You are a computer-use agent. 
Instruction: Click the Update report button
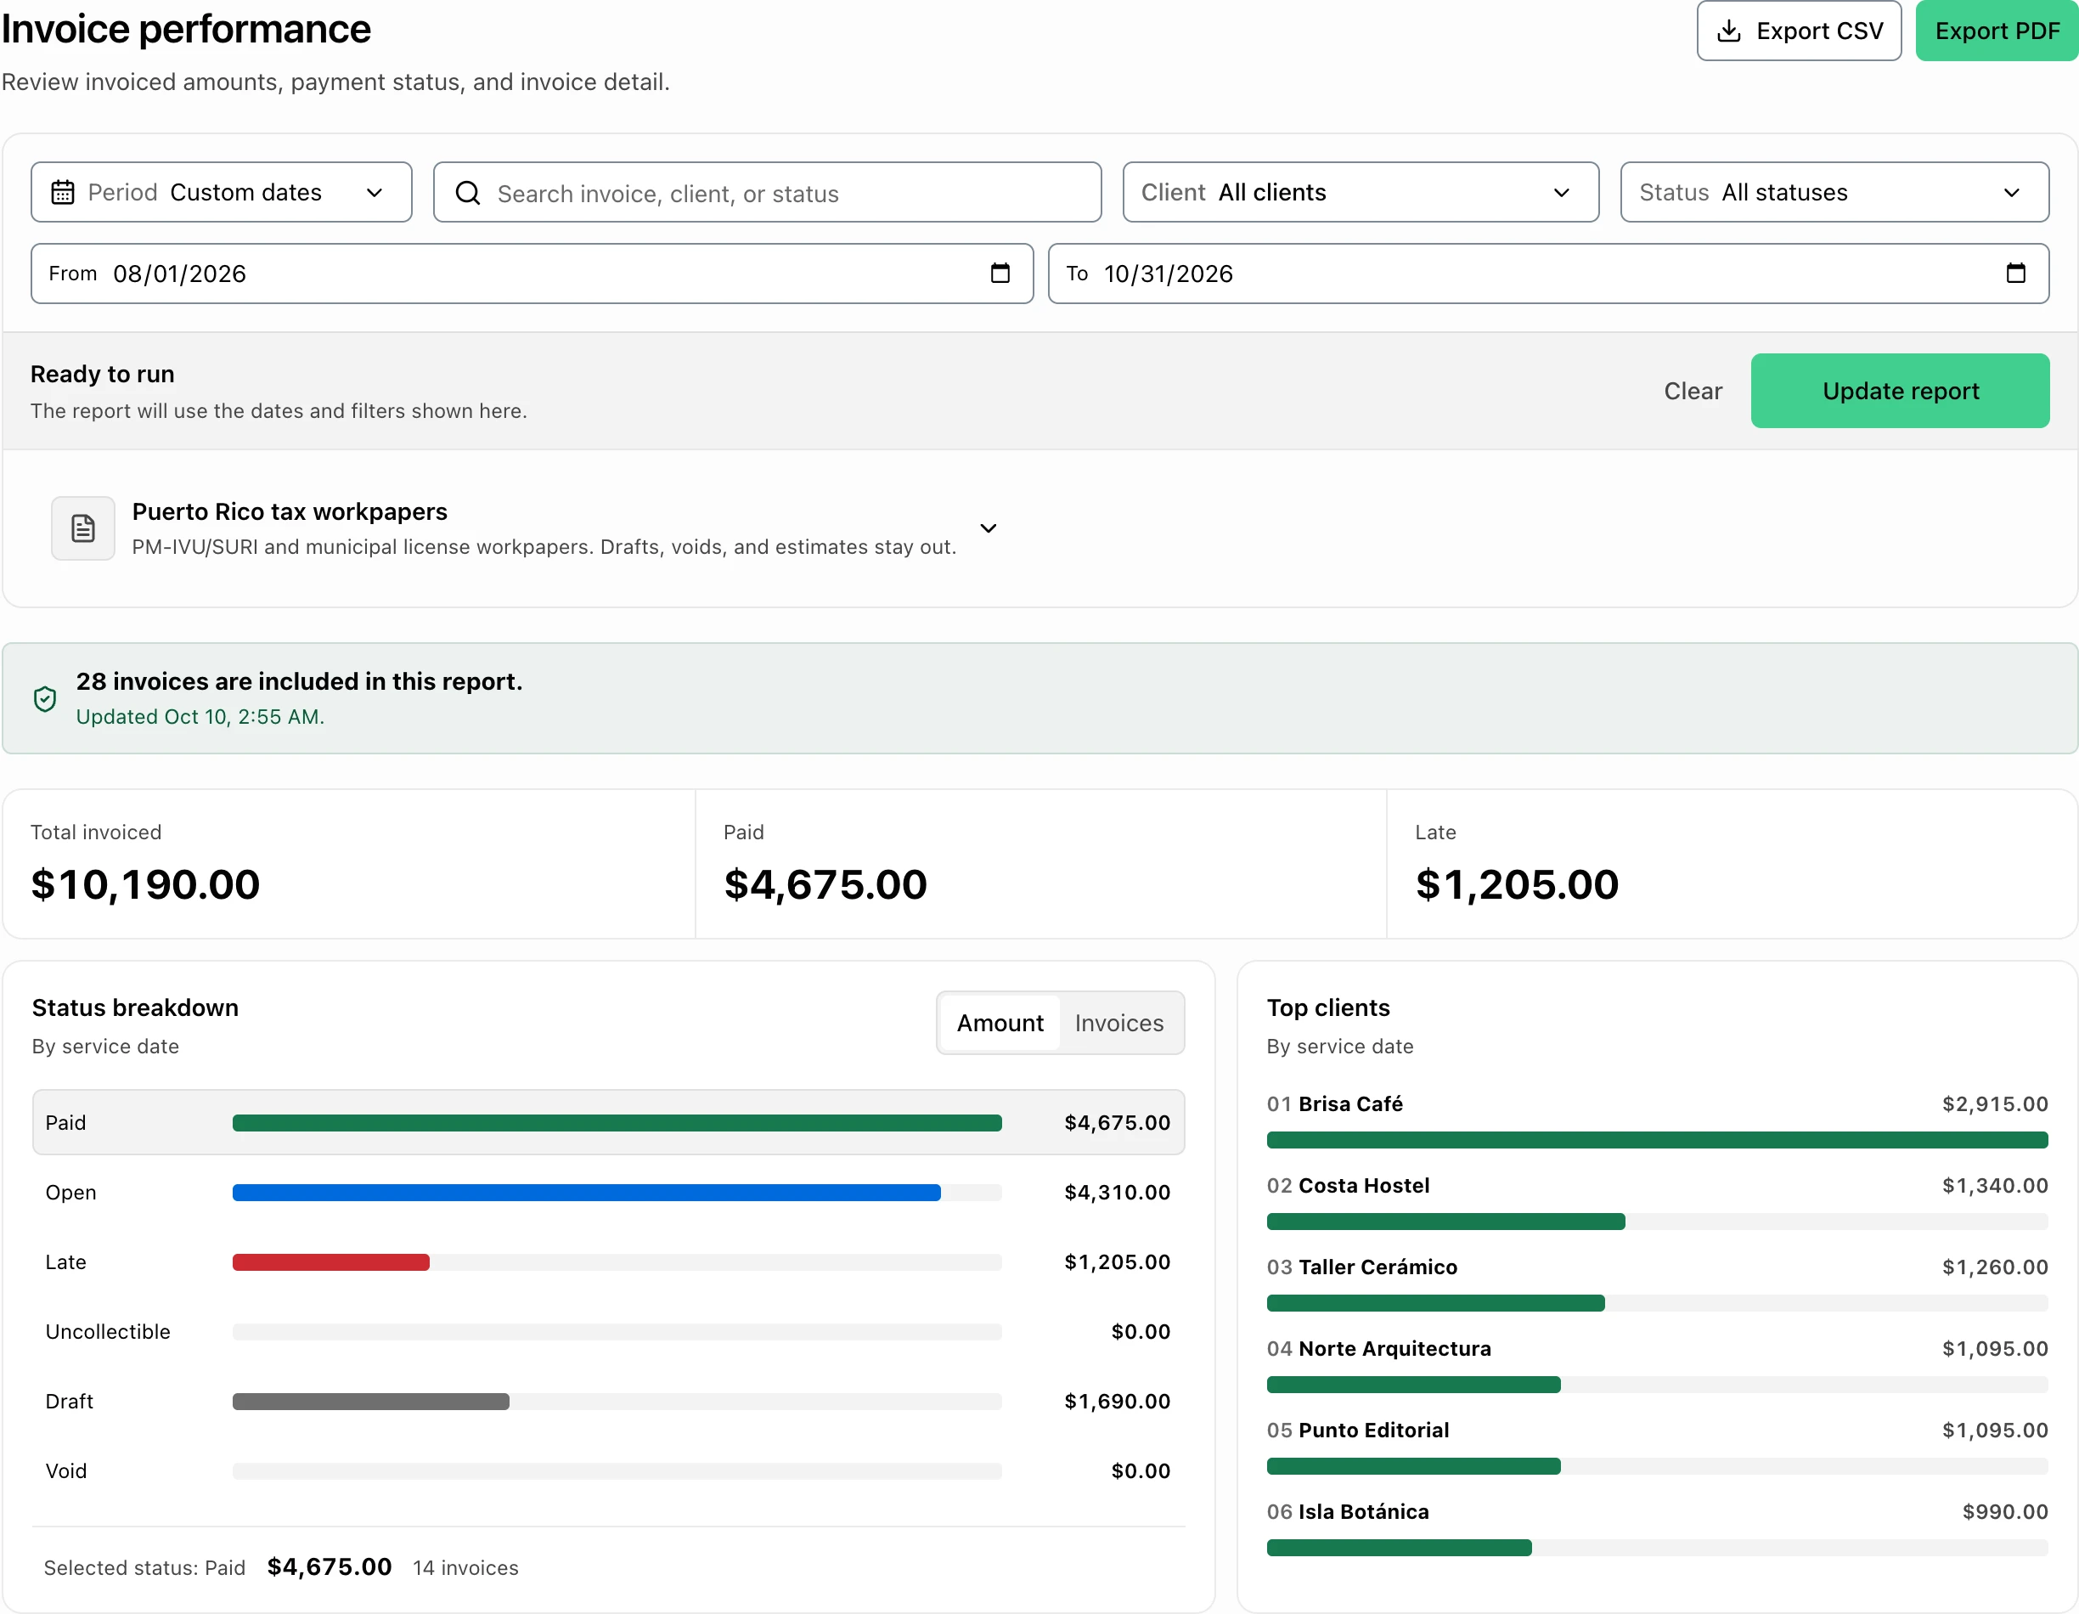(x=1899, y=392)
